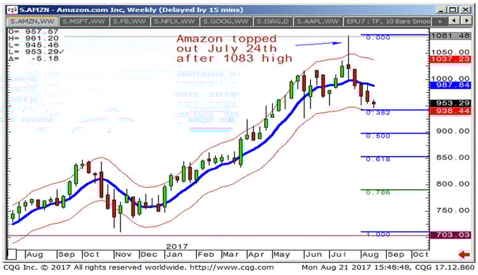Click the black 953.29 last price label
The image size is (478, 275).
(x=450, y=103)
